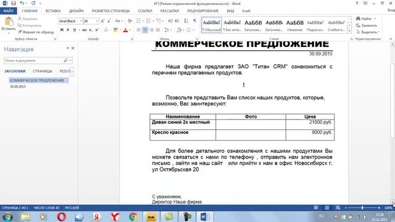Click the table cell Диван синий 2х местный

tap(183, 125)
